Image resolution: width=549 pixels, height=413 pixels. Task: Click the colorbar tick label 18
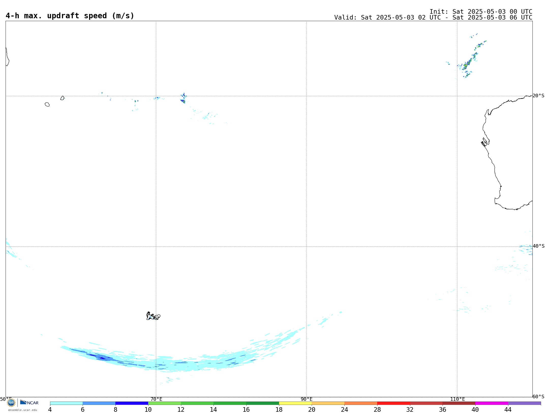coord(279,409)
